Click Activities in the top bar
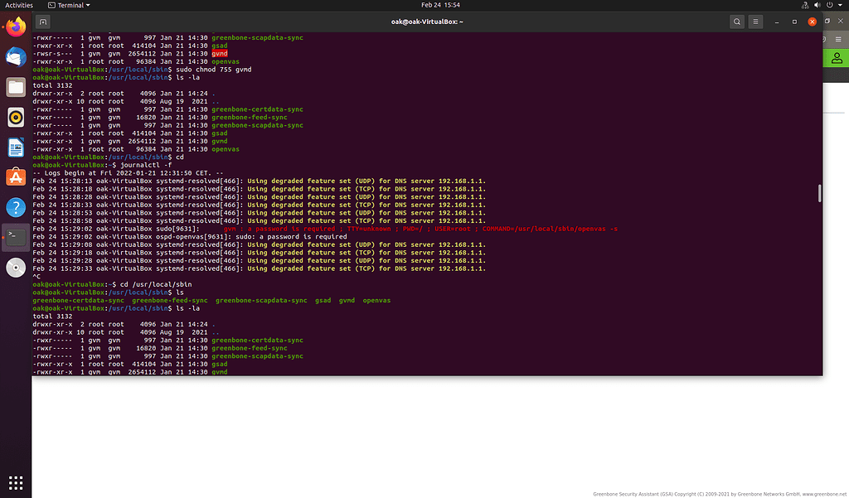The image size is (849, 498). coord(19,5)
